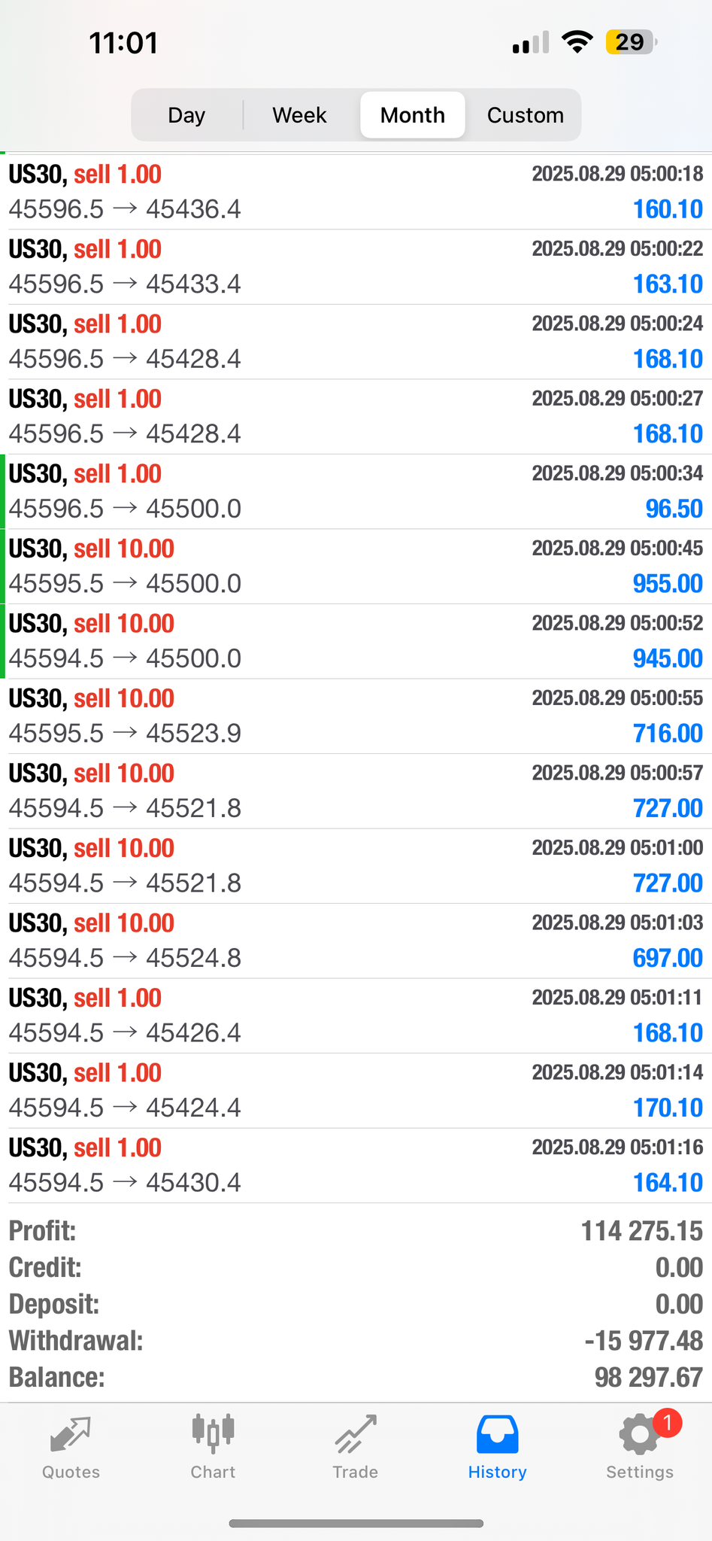Image resolution: width=712 pixels, height=1541 pixels.
Task: Tap the Wi-Fi status icon
Action: [577, 42]
